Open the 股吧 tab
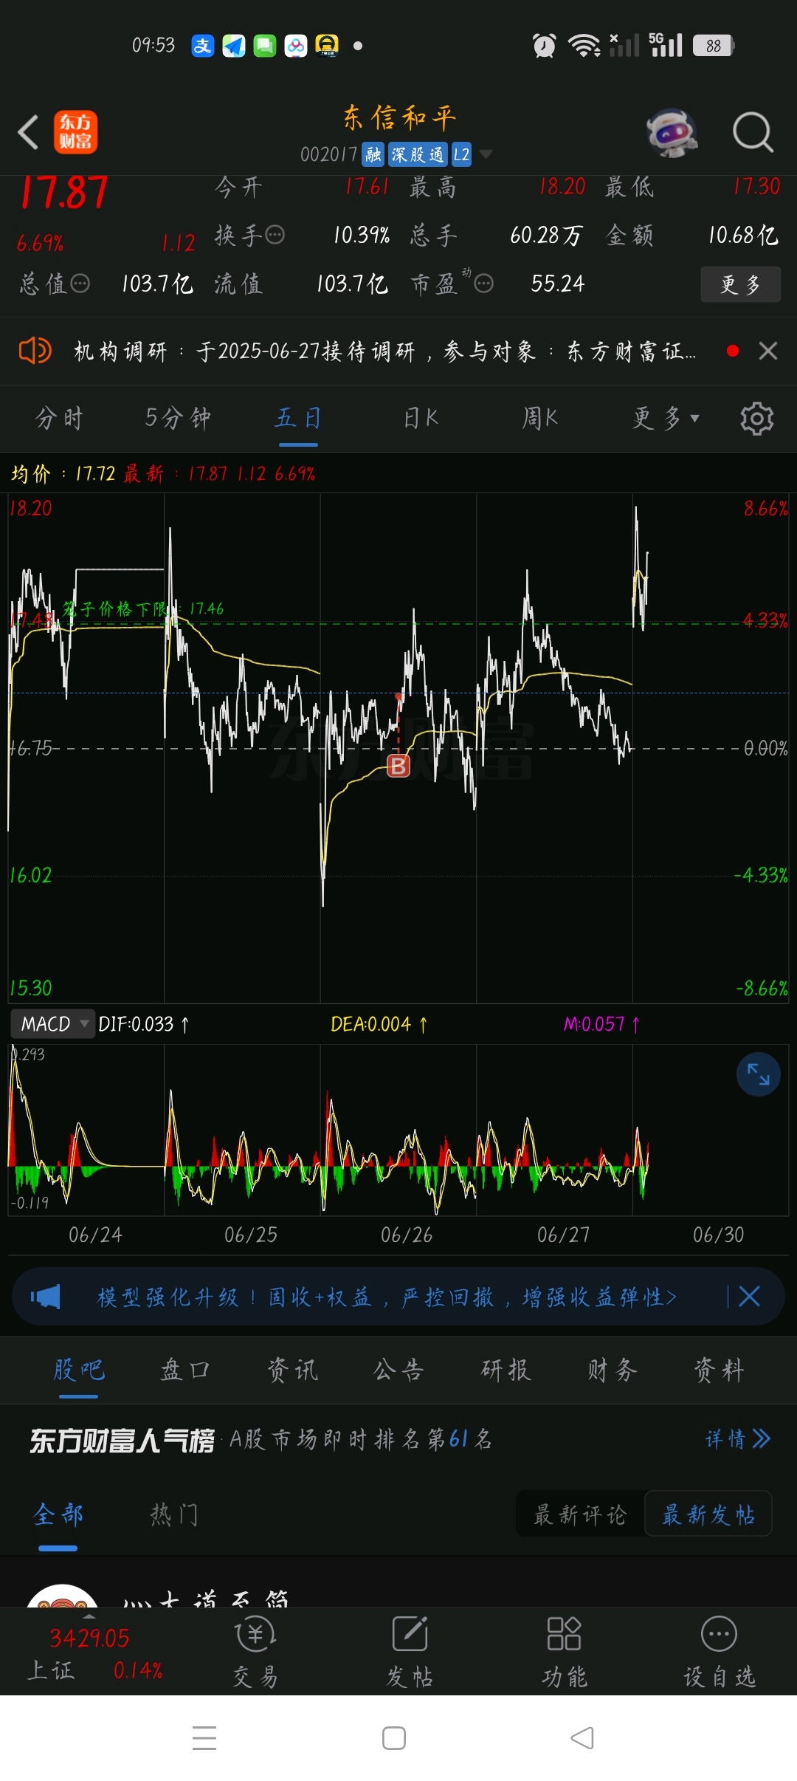This screenshot has height=1781, width=797. click(79, 1370)
